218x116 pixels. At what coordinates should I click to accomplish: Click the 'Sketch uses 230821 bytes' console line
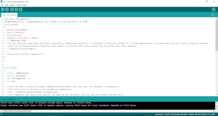tap(46, 103)
